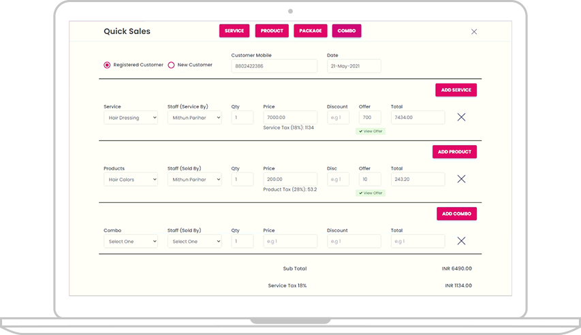581x335 pixels.
Task: Select the COMBO tab
Action: 347,31
